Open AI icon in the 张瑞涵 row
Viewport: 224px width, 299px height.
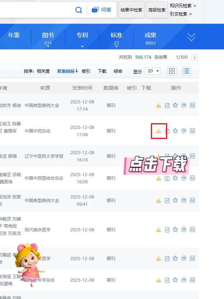[192, 280]
